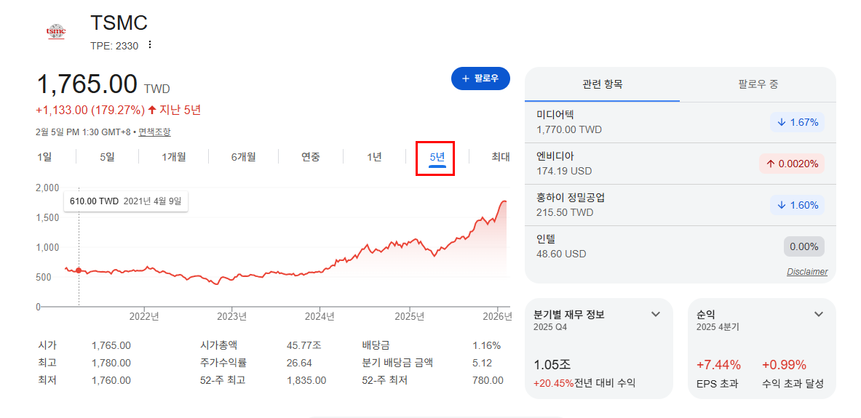The width and height of the screenshot is (861, 418).
Task: Click the +1,133.00 (179.27%) change text
Action: (x=90, y=110)
